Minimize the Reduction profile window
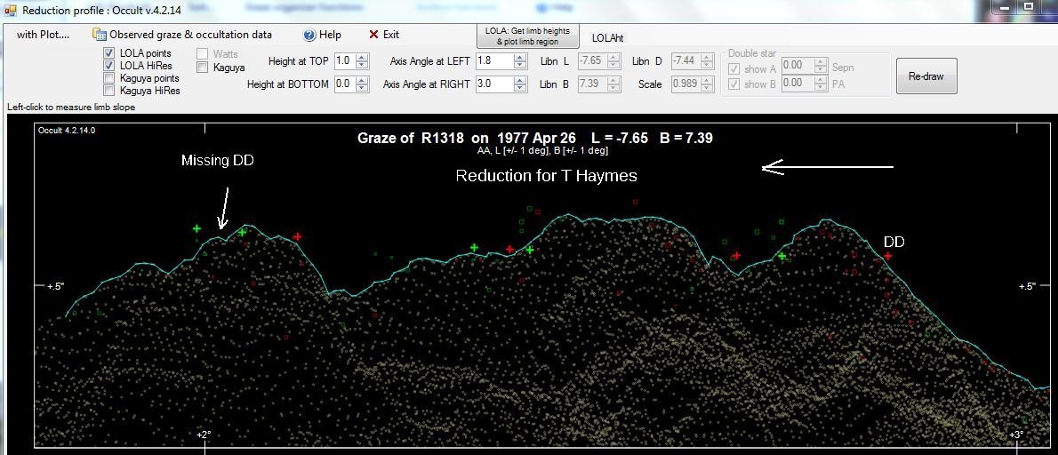Viewport: 1058px width, 455px height. click(1003, 7)
